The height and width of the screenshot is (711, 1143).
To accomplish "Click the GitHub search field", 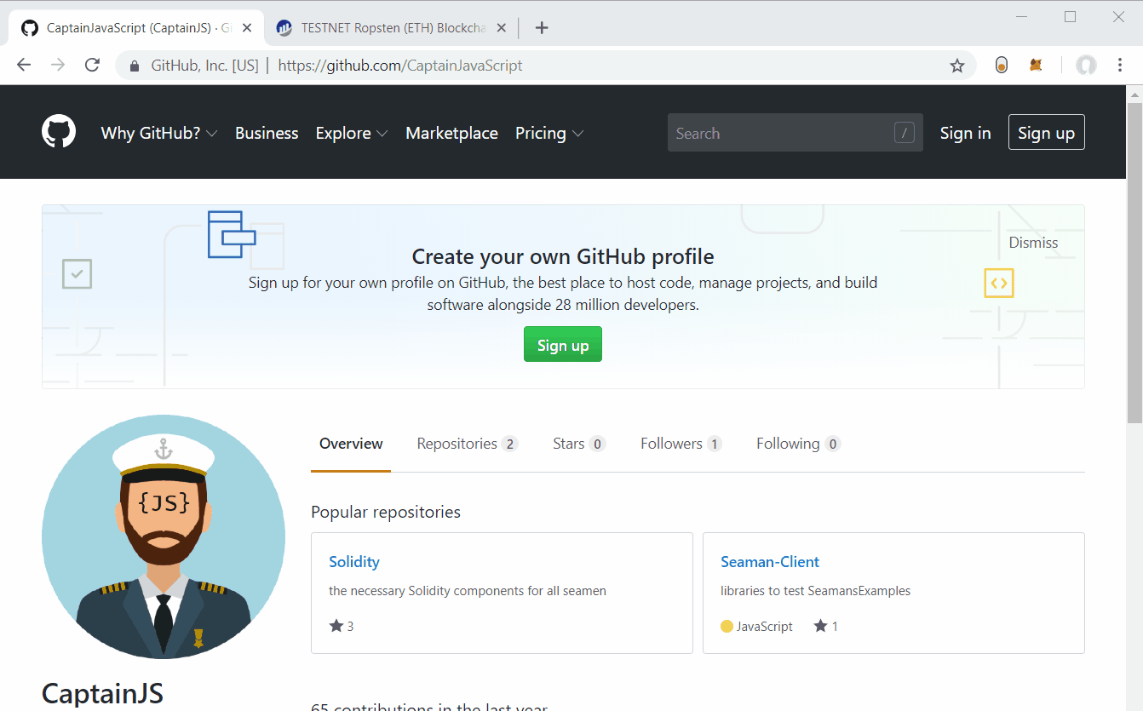I will point(796,133).
